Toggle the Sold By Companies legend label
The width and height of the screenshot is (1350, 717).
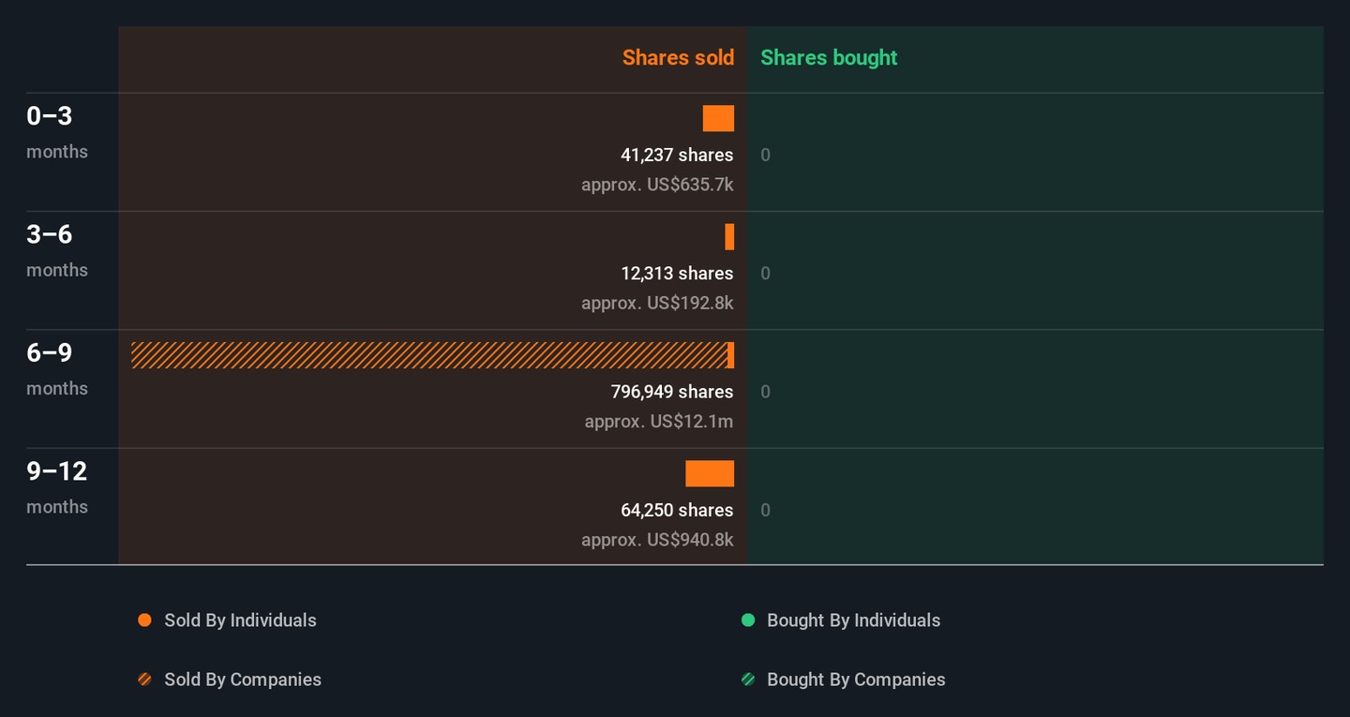tap(243, 680)
